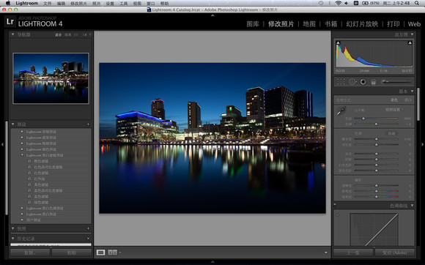Screen dimensions: 425x265
Task: Add a snapshot with 快照 plus icon
Action: (88, 228)
